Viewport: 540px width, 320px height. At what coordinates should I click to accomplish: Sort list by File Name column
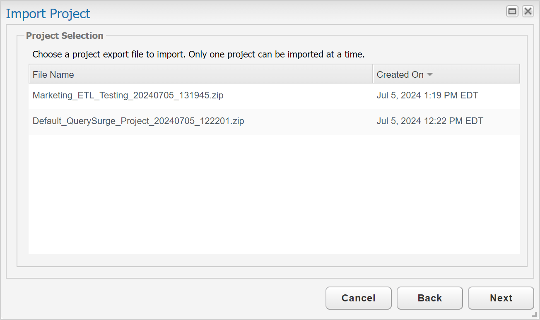coord(53,74)
